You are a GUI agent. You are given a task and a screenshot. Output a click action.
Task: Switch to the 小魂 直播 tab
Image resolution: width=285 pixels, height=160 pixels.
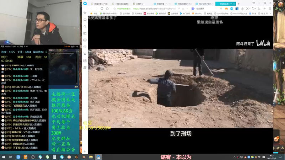pyautogui.click(x=120, y=4)
